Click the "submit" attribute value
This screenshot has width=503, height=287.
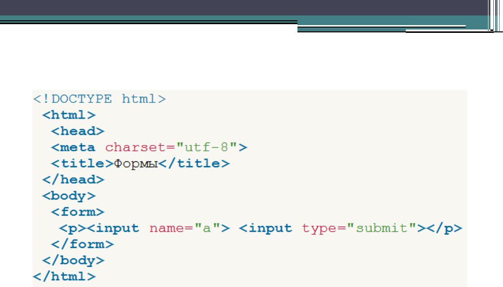coord(382,228)
